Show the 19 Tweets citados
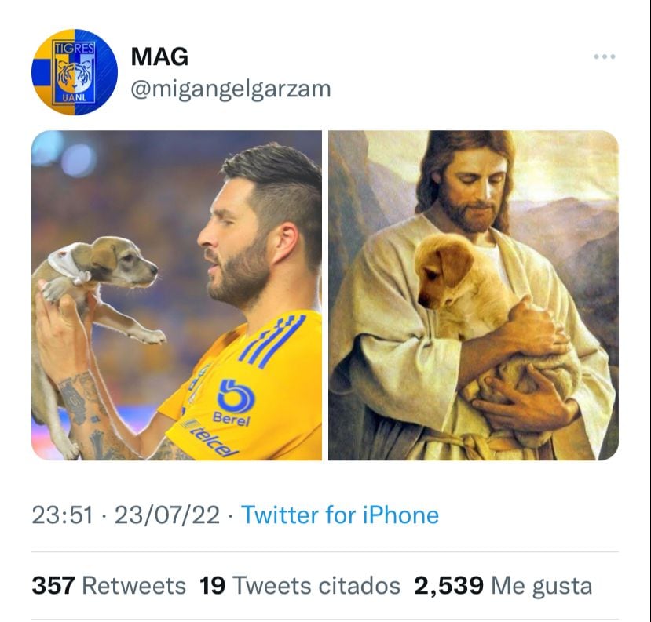651x622 pixels. pyautogui.click(x=300, y=585)
